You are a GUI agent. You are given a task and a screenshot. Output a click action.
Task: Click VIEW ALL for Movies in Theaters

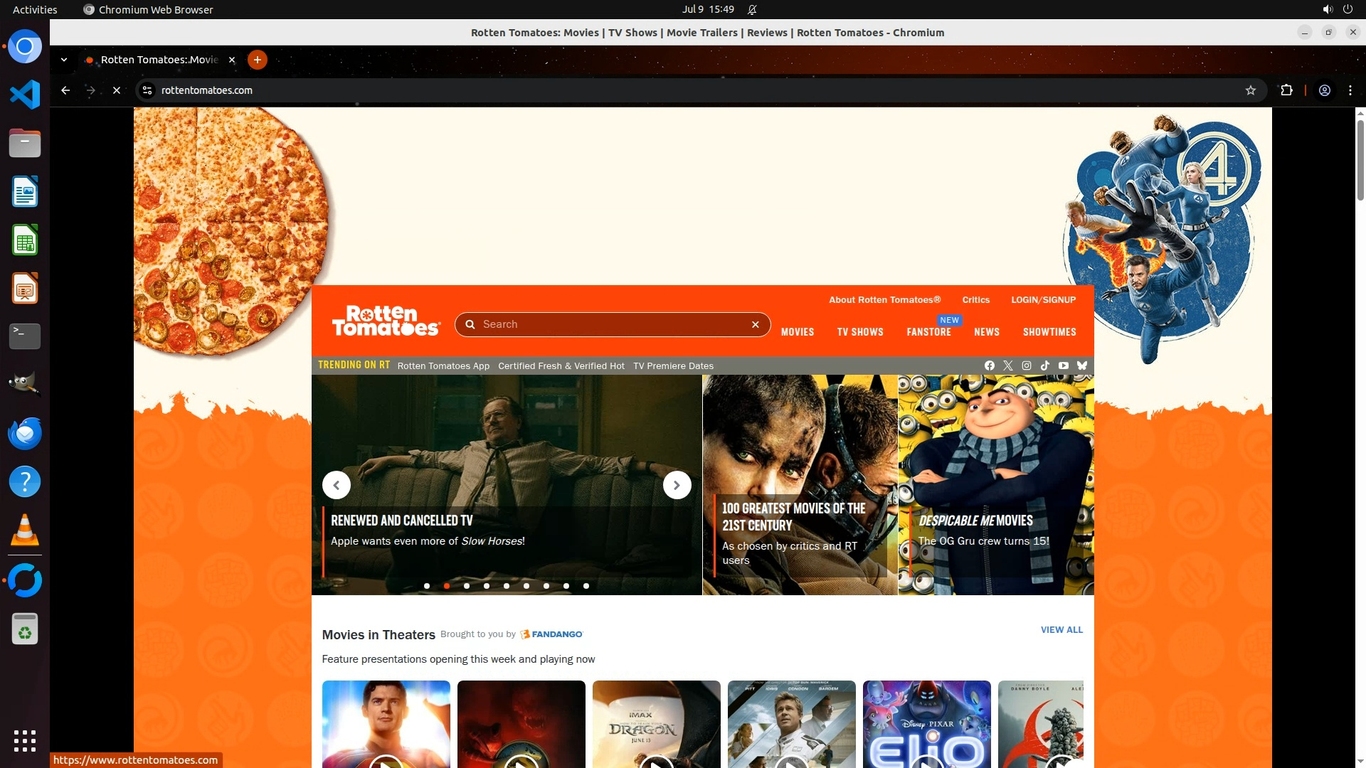[1061, 630]
